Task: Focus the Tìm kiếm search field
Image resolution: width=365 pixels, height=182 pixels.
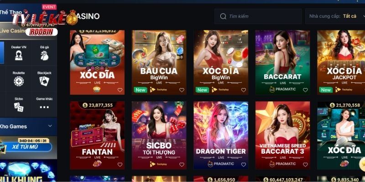Action: (x=258, y=16)
